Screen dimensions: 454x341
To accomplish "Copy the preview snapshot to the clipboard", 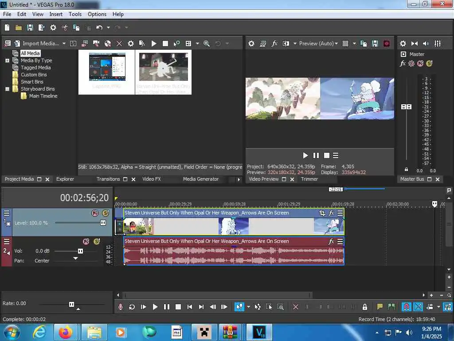I will 364,44.
